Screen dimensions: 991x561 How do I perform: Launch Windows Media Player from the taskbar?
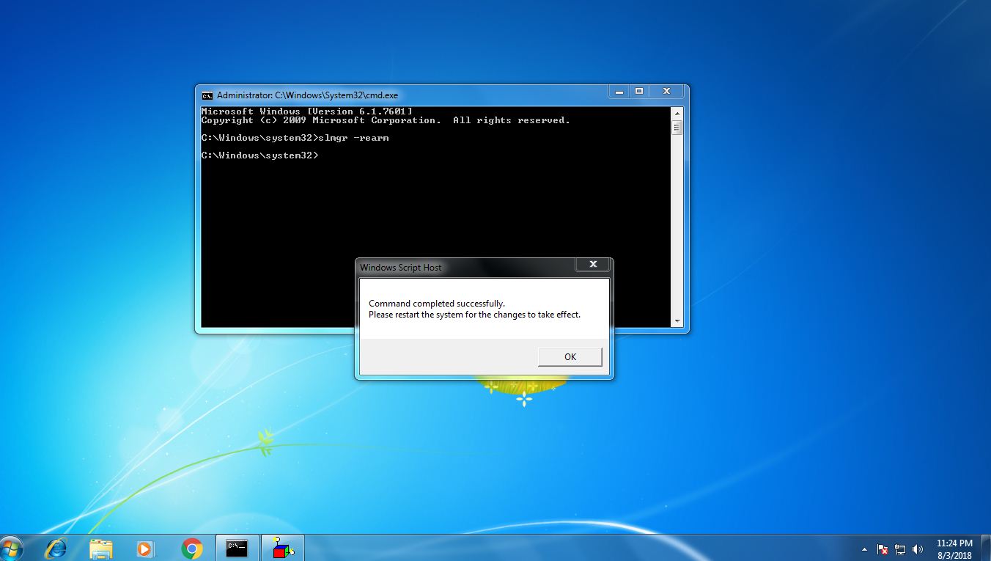point(145,547)
